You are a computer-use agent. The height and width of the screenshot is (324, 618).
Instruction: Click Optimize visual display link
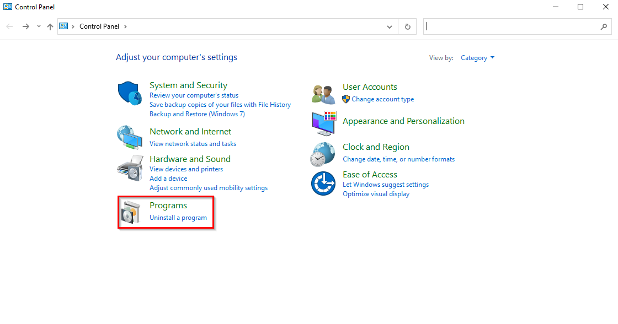376,194
